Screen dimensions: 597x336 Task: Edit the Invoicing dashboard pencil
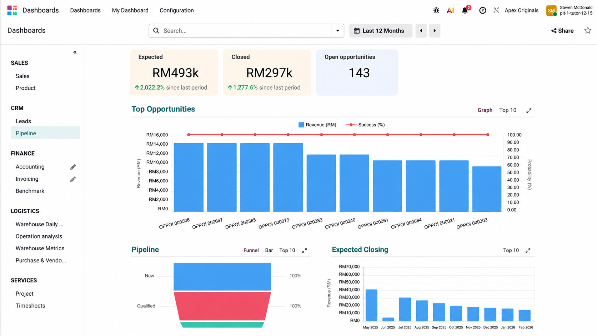[73, 179]
